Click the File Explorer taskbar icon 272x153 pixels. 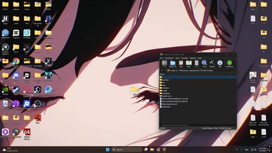(x=152, y=150)
